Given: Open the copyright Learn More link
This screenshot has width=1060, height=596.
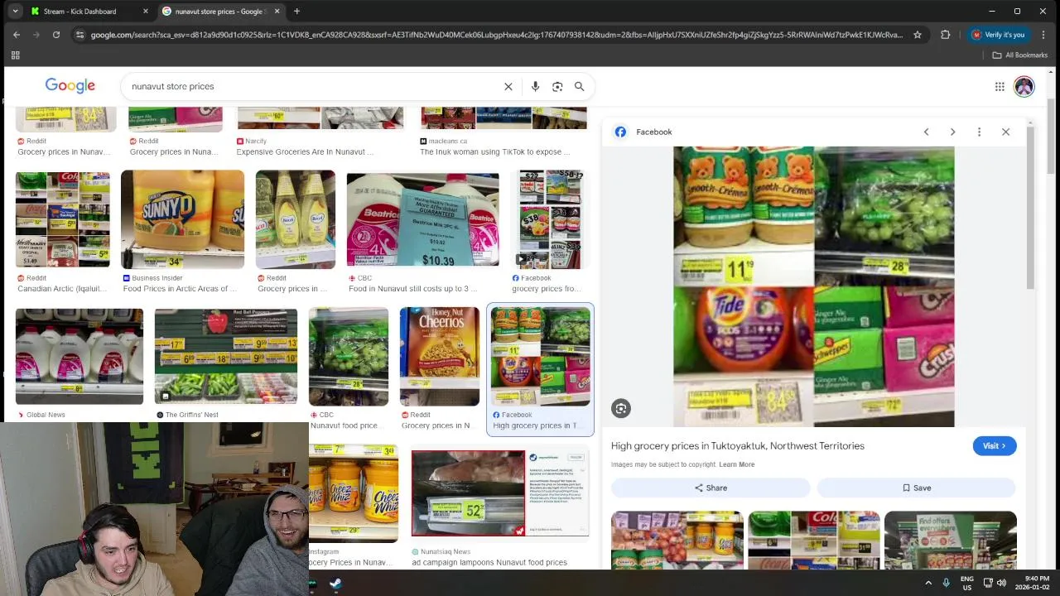Looking at the screenshot, I should (736, 464).
